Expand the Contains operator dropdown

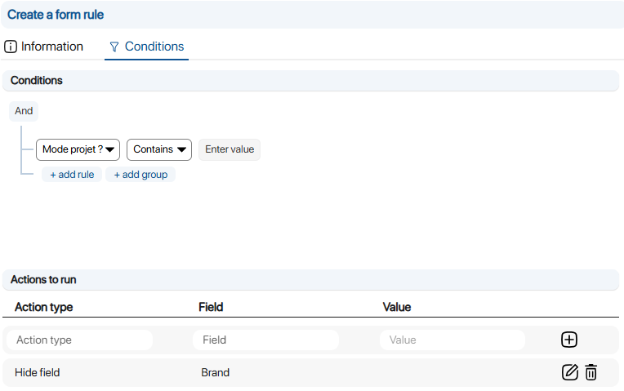click(158, 149)
